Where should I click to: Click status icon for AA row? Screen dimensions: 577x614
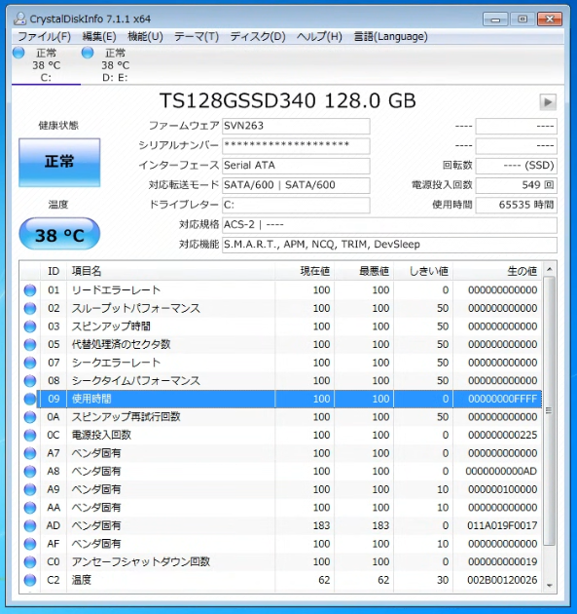(x=30, y=508)
